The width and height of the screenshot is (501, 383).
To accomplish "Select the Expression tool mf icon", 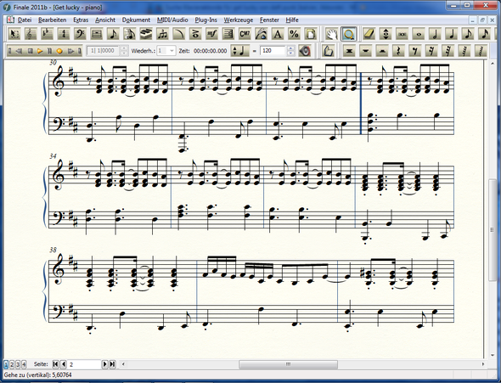I will click(211, 33).
